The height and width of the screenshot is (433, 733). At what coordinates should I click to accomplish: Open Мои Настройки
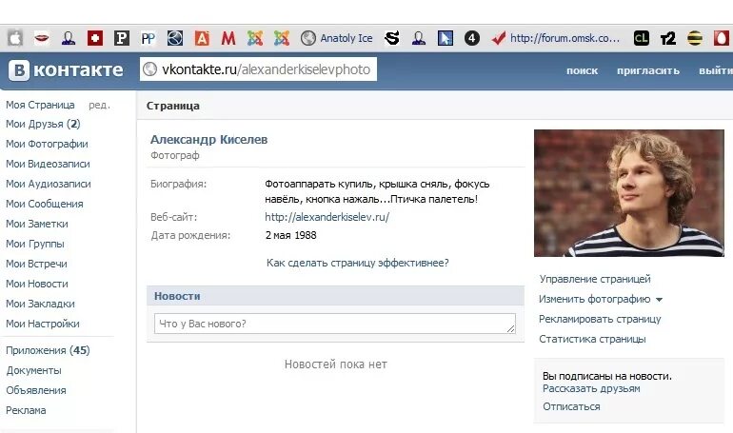coord(43,324)
